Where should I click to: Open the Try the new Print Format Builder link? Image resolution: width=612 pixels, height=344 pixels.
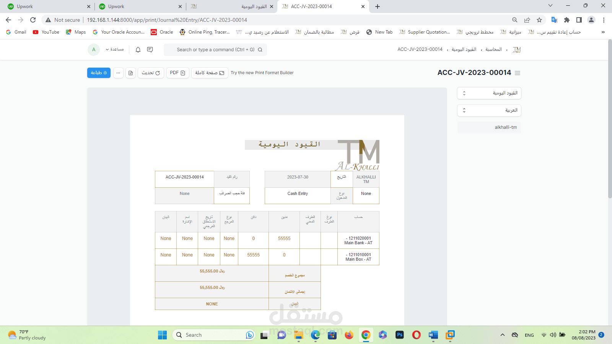pyautogui.click(x=262, y=73)
